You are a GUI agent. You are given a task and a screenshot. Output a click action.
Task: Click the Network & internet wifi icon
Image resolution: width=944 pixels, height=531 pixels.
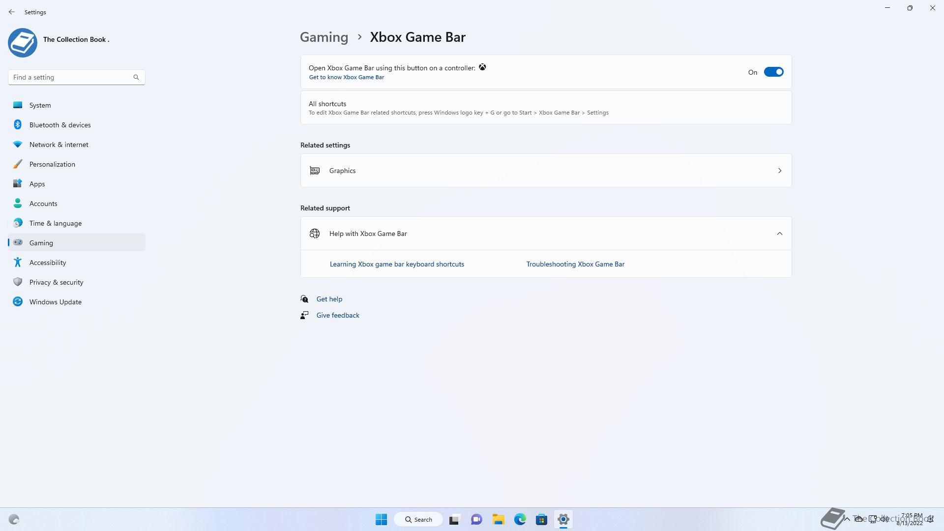[x=18, y=144]
